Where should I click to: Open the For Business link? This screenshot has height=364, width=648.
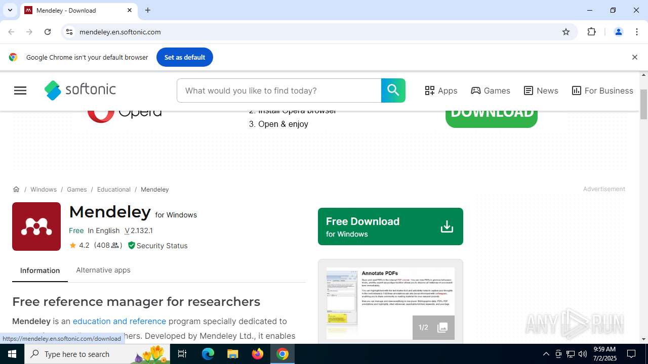pos(602,90)
